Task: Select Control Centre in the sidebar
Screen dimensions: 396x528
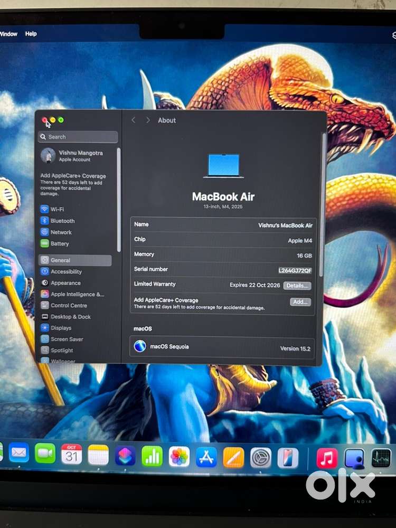Action: click(x=64, y=305)
